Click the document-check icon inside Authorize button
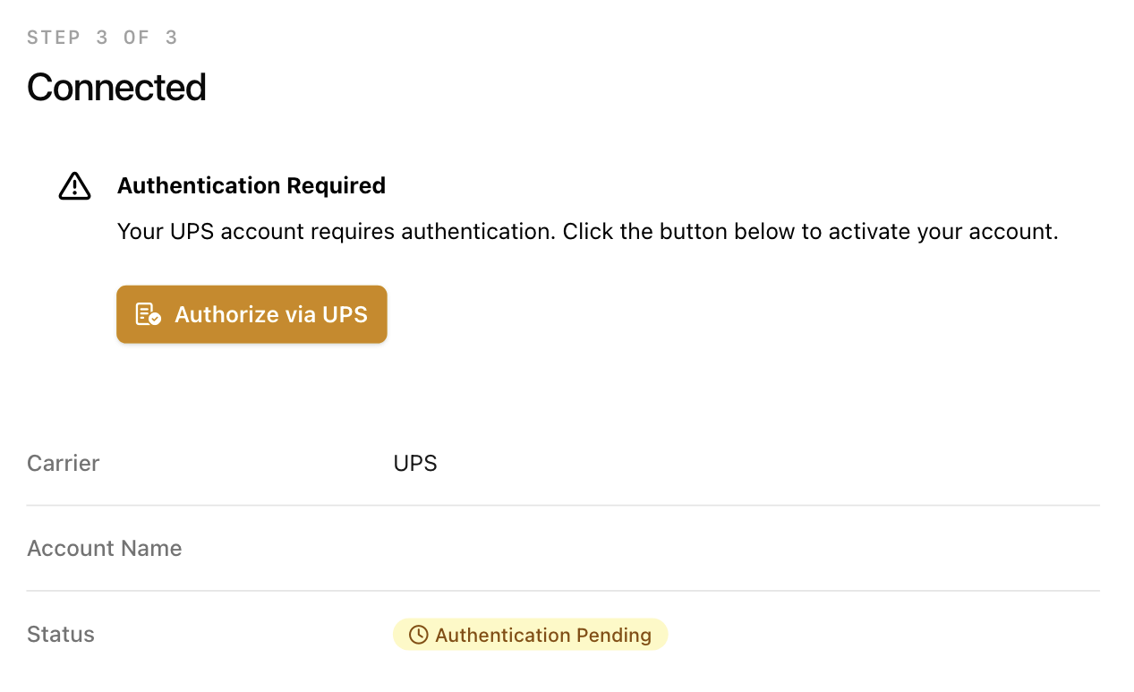 tap(148, 314)
